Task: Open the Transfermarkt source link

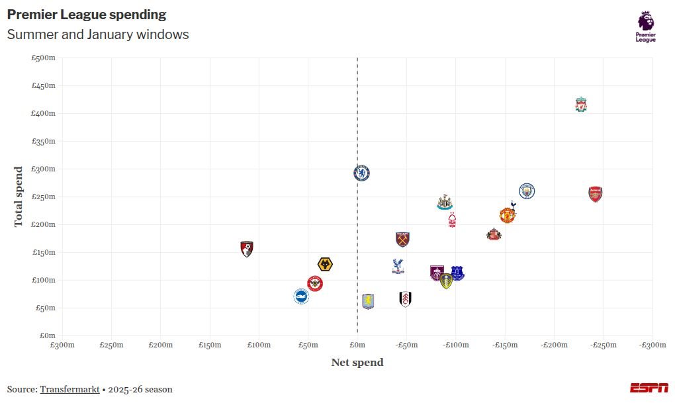Action: (x=69, y=389)
